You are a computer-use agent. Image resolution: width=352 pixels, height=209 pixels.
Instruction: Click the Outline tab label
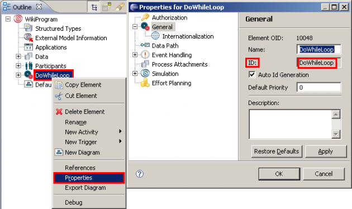22,7
